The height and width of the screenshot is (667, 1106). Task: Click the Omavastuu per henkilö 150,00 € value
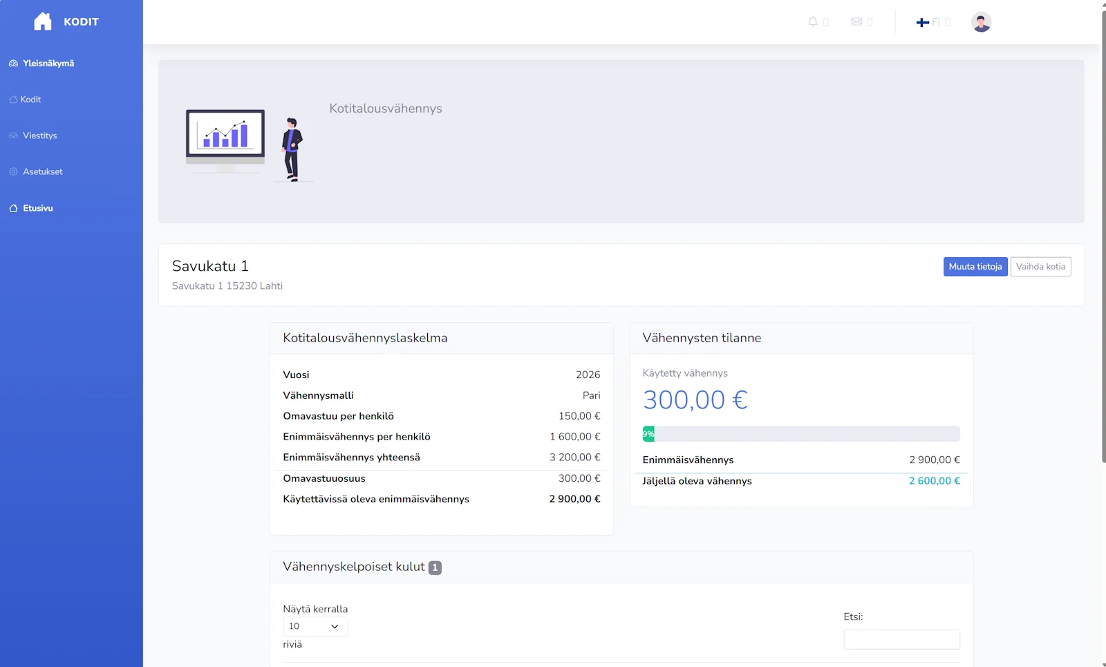[x=579, y=416]
